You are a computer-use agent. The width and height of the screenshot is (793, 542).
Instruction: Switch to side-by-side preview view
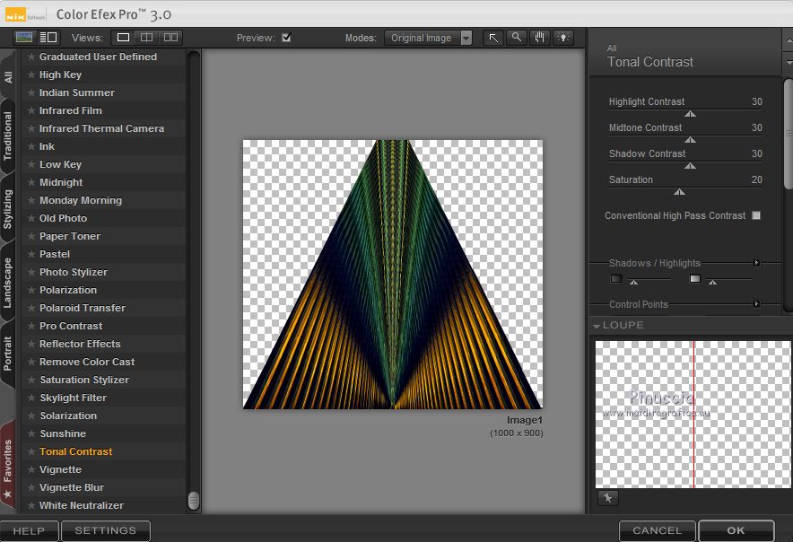(170, 38)
